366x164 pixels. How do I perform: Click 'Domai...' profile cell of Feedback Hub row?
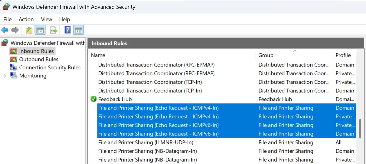(345, 99)
